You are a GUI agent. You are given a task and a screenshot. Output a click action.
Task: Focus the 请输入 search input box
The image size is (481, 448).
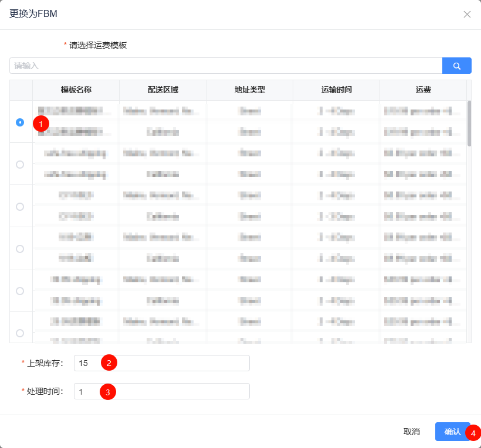[x=225, y=66]
